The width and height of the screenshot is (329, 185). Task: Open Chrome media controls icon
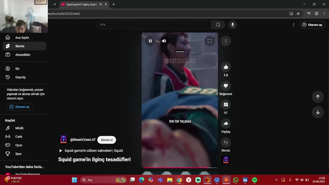pos(309,14)
